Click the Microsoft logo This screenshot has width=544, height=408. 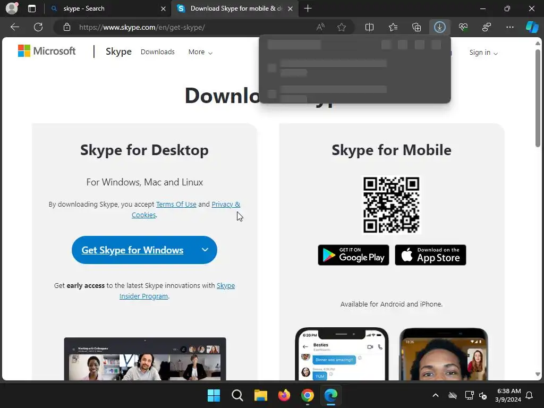pyautogui.click(x=47, y=51)
